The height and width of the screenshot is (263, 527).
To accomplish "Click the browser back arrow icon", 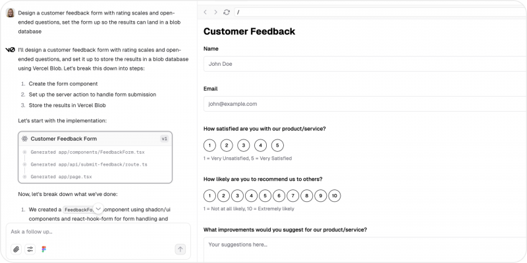I will [206, 12].
